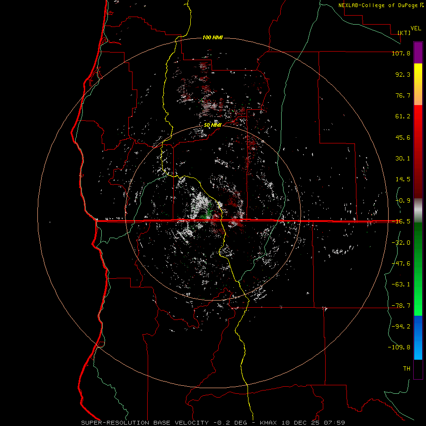Pick the purple segment of velocity color bar
The height and width of the screenshot is (426, 426).
point(418,53)
